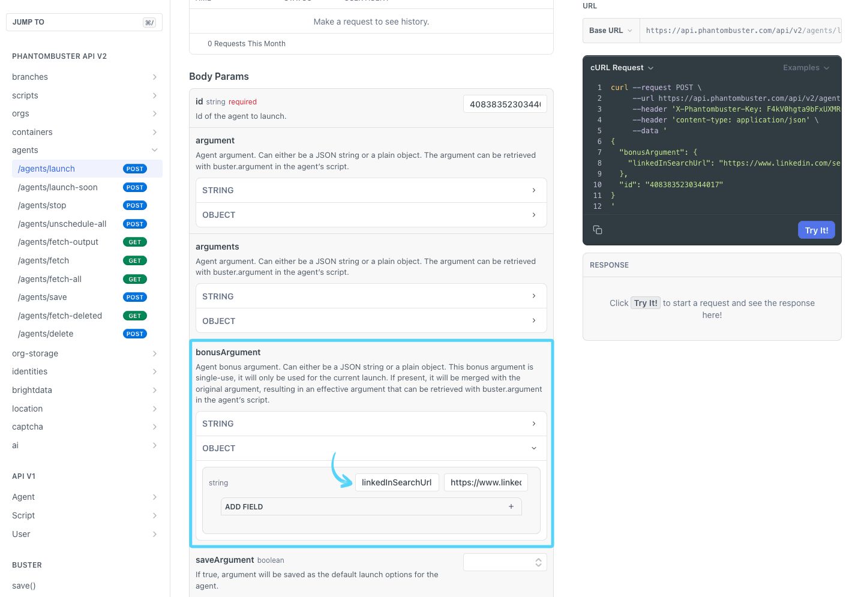Open the /agents/launch-soon endpoint
Image resolution: width=858 pixels, height=597 pixels.
87,187
